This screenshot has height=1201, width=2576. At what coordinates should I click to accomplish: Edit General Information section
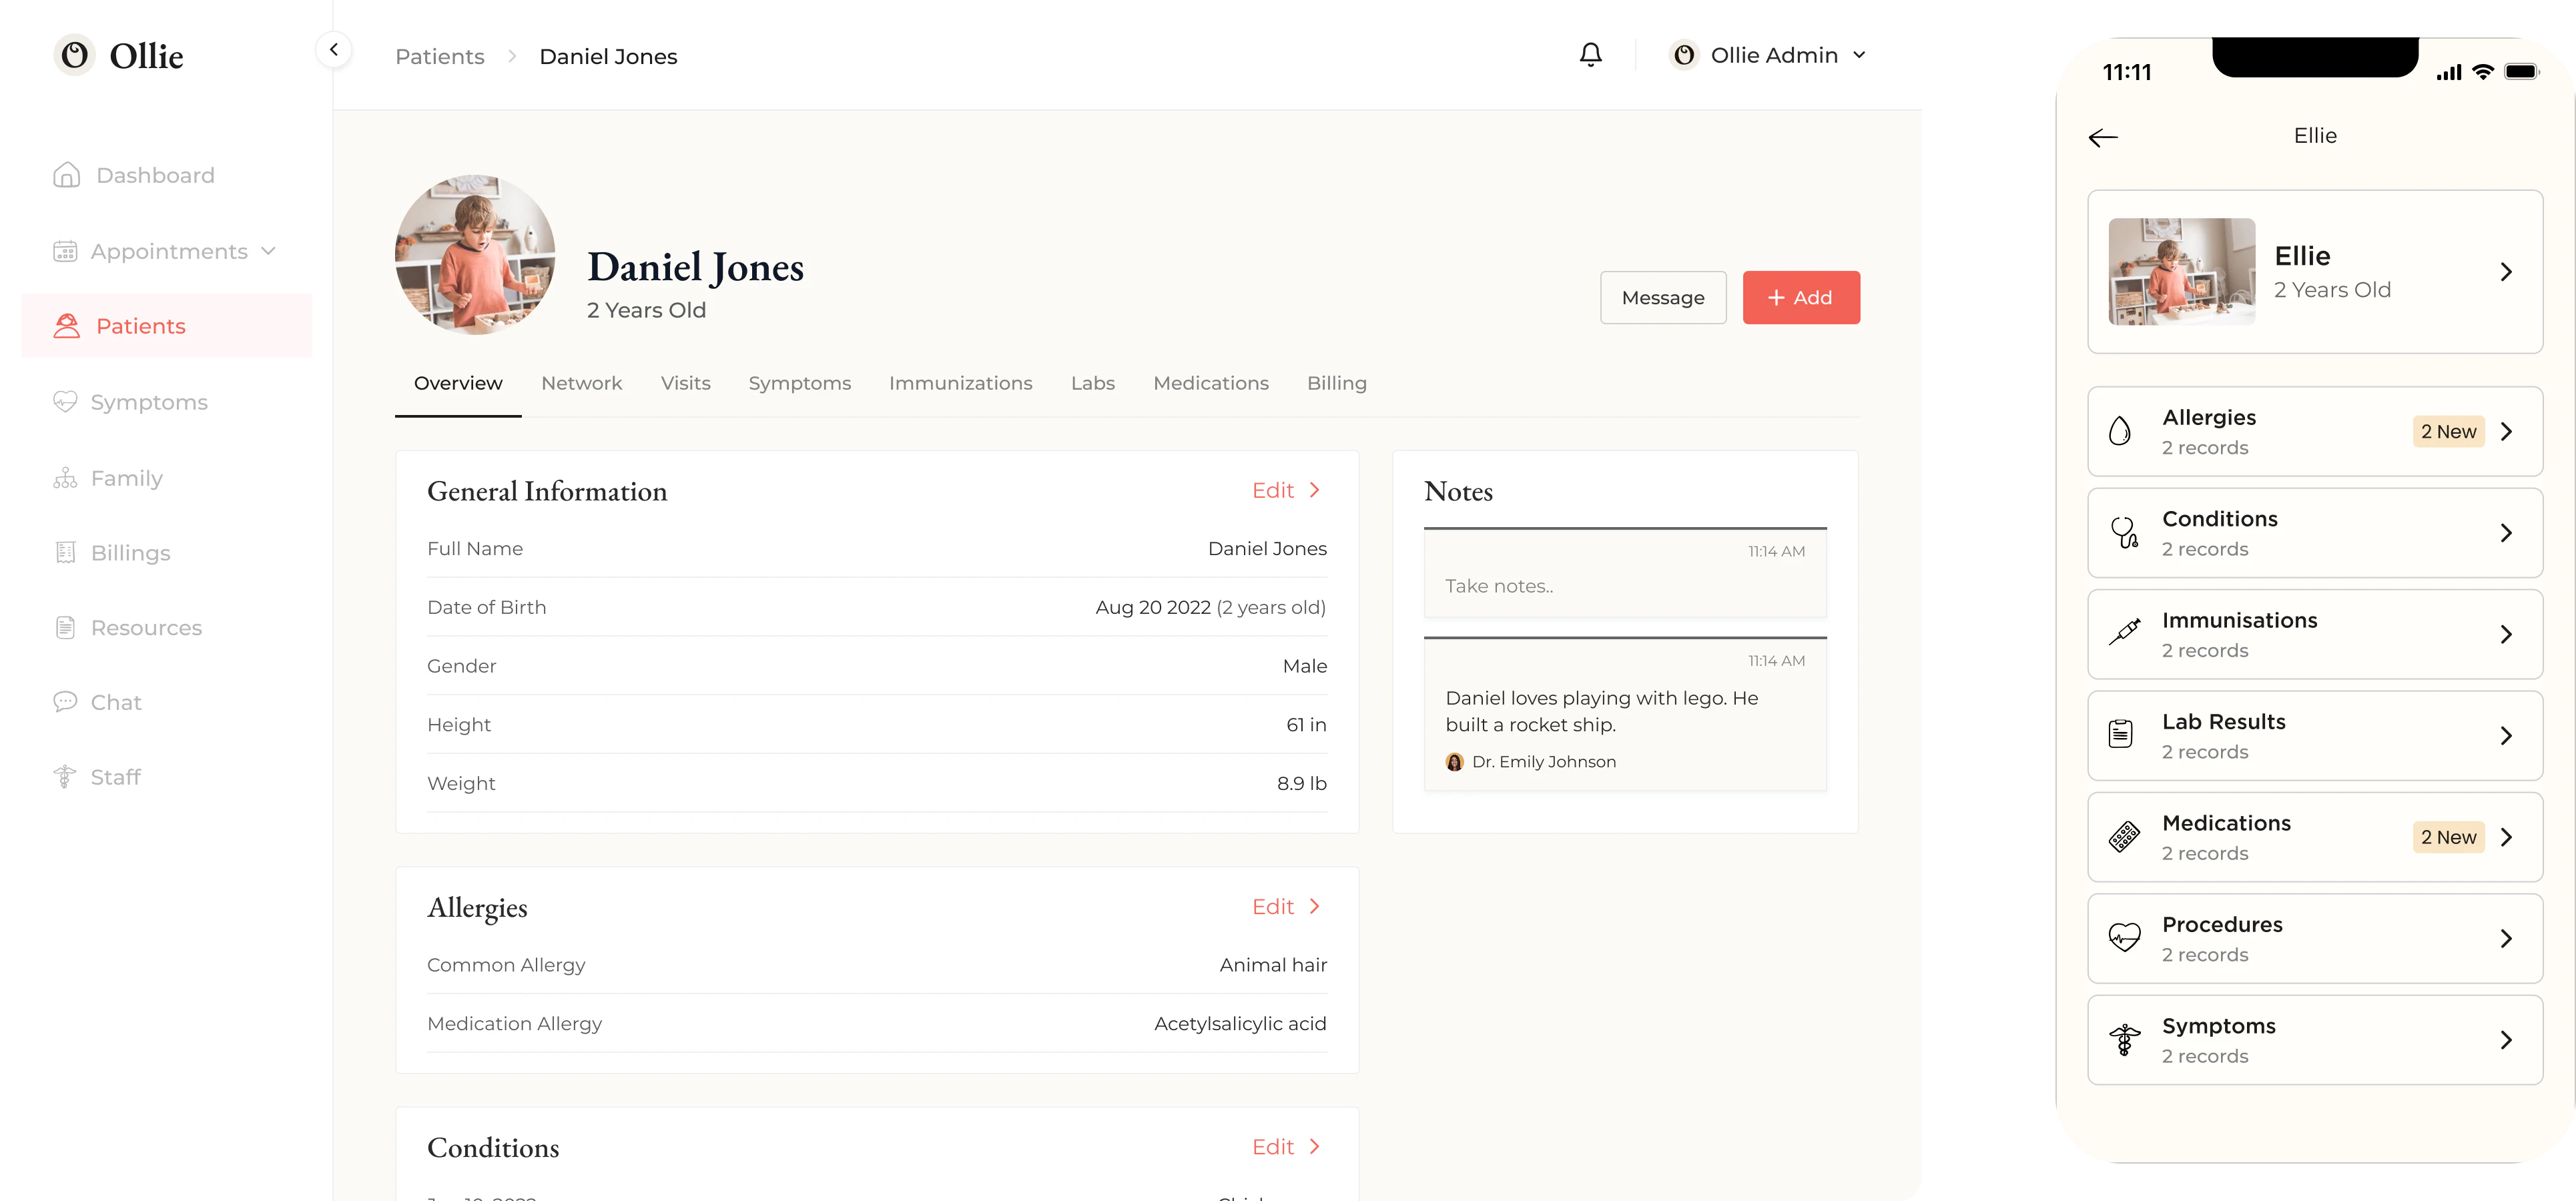[1286, 490]
